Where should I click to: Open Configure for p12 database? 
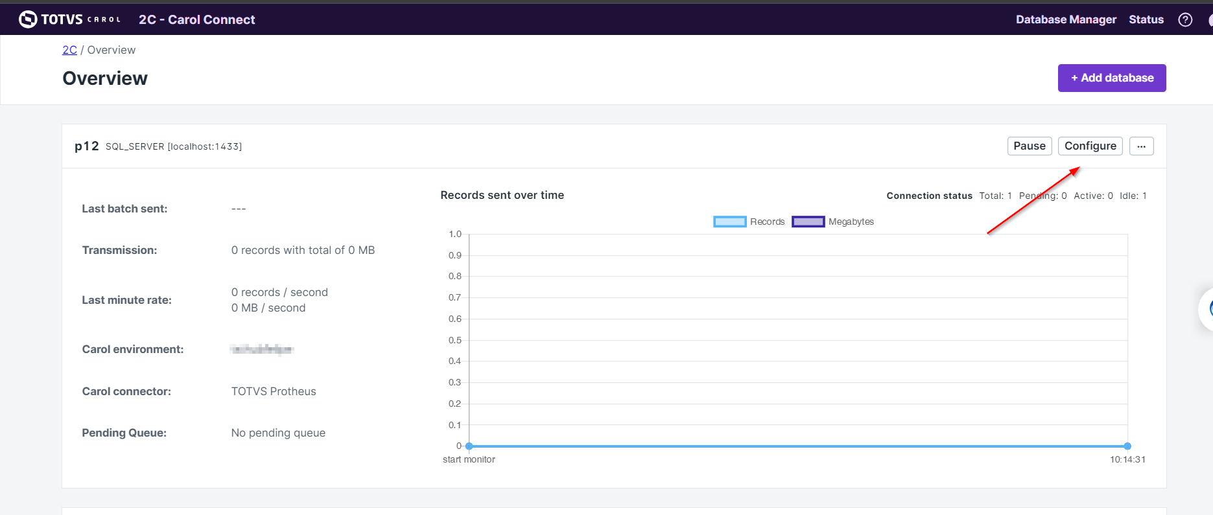click(1090, 146)
